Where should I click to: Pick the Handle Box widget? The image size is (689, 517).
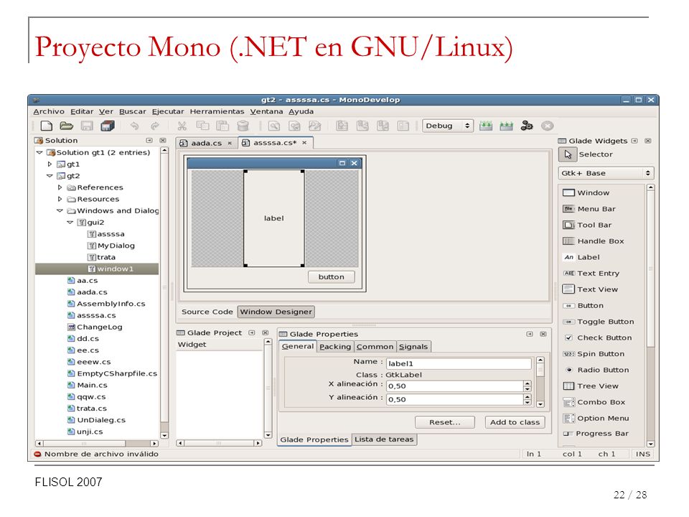point(594,241)
